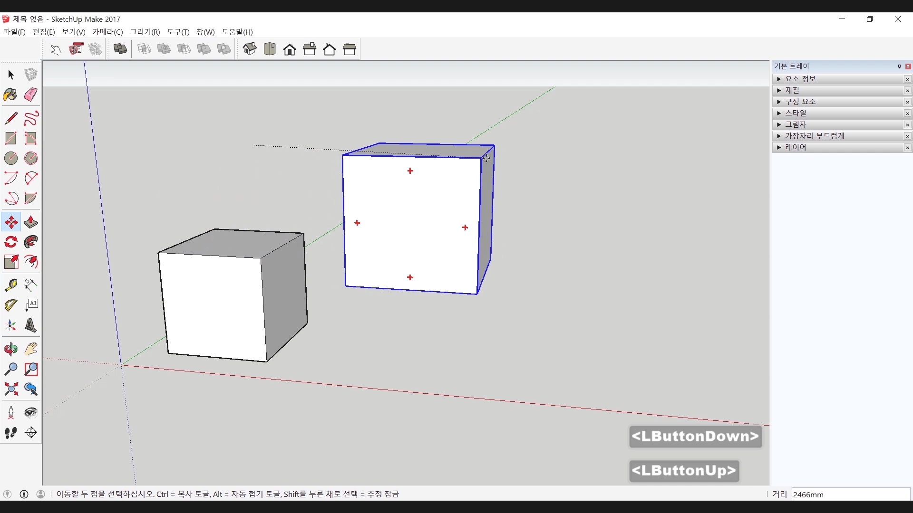Select the Rotate tool
913x513 pixels.
click(x=10, y=242)
